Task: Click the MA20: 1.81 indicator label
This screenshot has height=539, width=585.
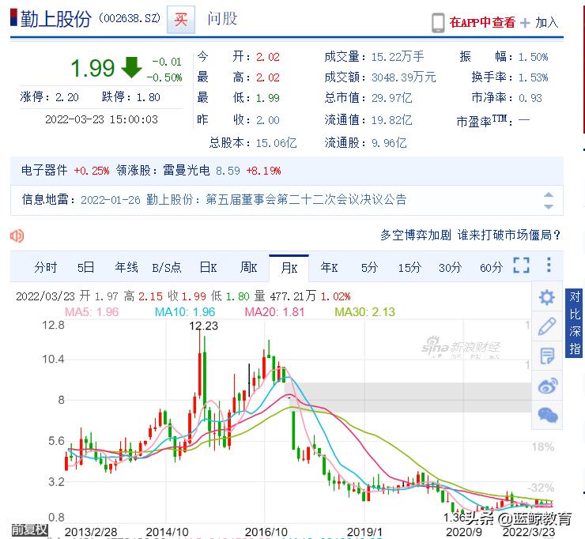Action: (x=274, y=312)
